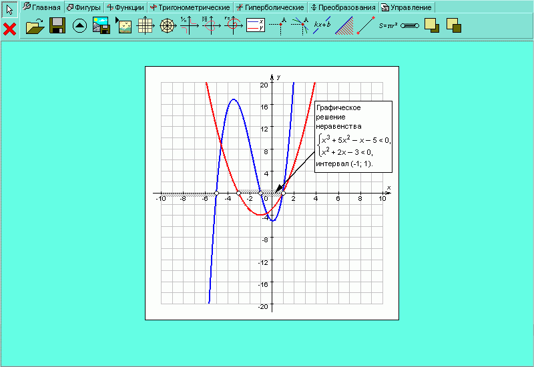Viewport: 534px width, 367px height.
Task: Open the Управление tab
Action: 407,7
